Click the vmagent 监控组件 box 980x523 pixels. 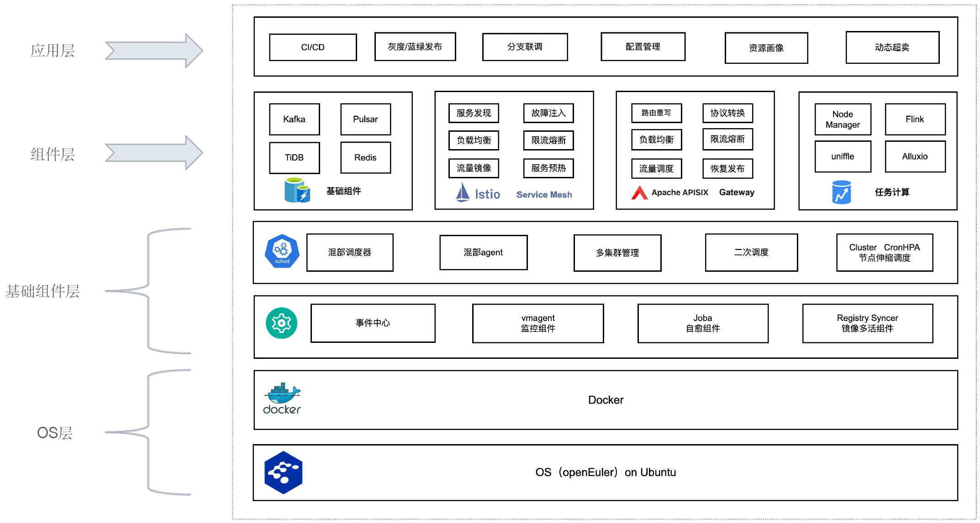[x=538, y=323]
